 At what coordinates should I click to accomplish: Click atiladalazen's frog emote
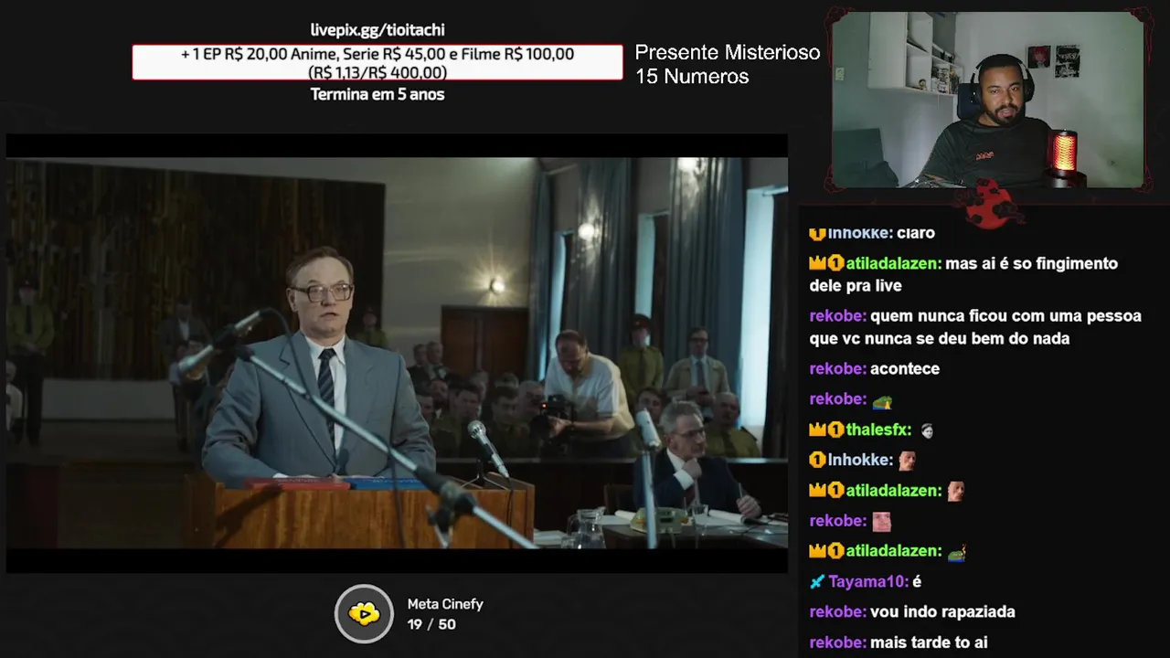coord(956,552)
